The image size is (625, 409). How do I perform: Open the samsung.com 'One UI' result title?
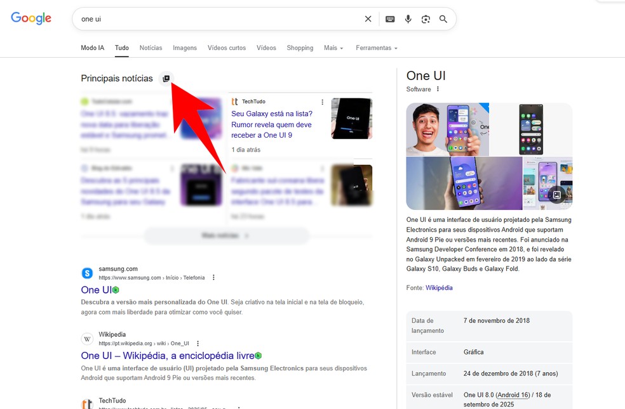(96, 290)
